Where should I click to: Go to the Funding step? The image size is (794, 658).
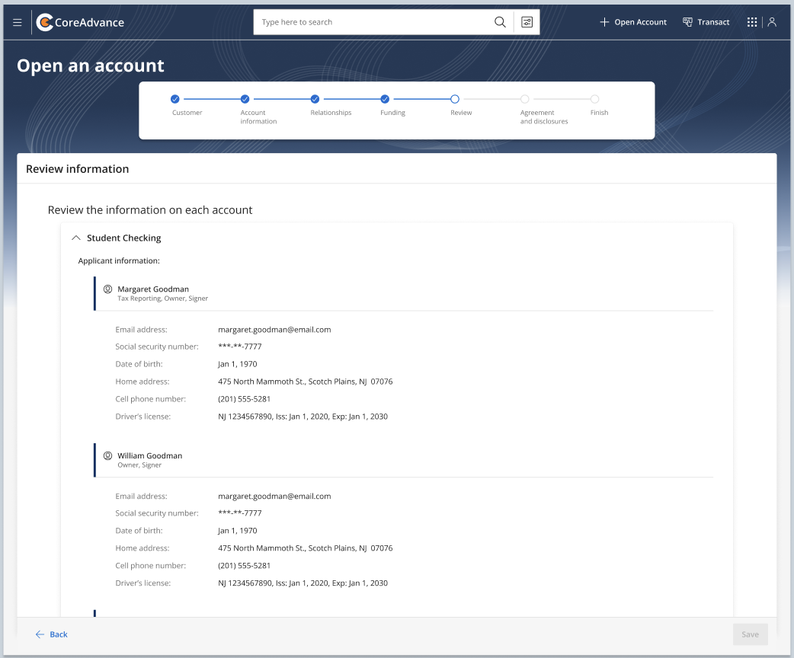click(384, 99)
